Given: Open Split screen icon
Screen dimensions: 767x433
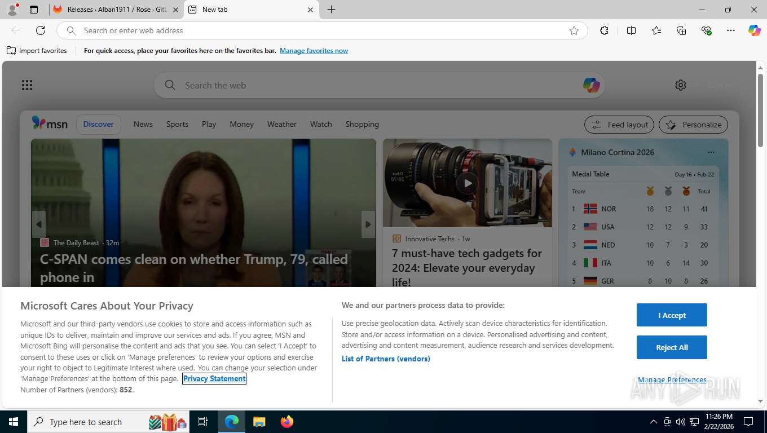Looking at the screenshot, I should (631, 30).
